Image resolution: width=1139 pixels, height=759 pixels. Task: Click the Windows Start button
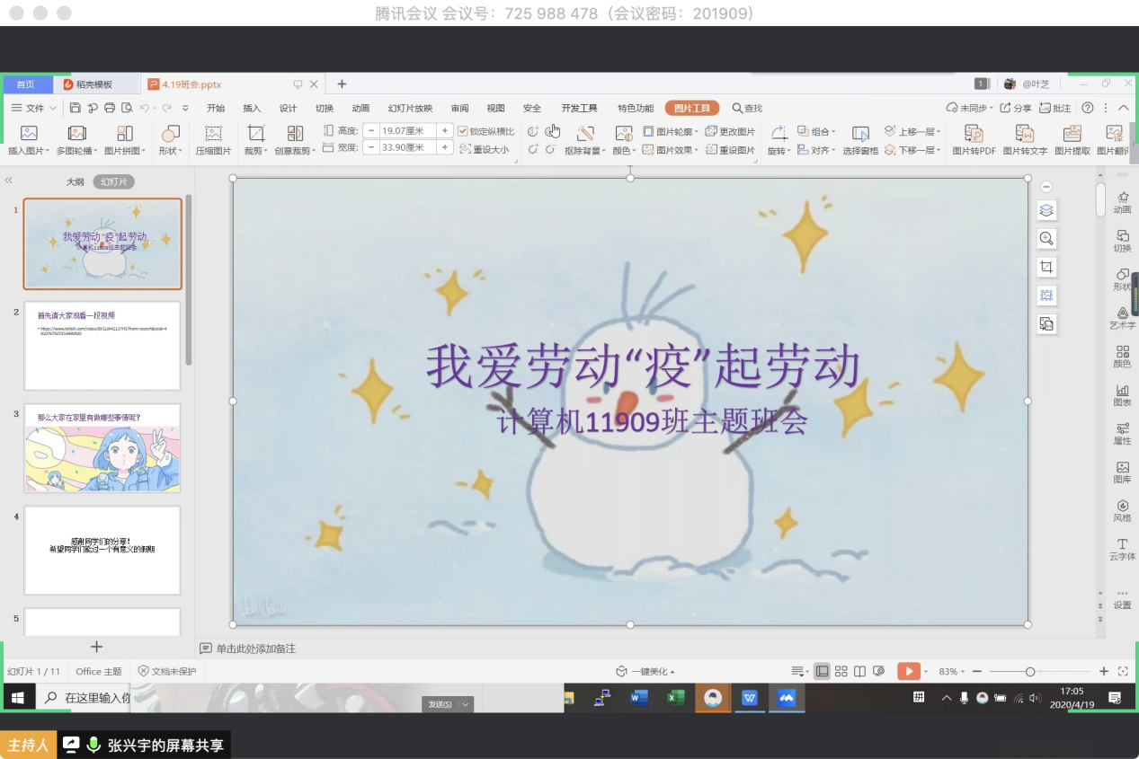[x=17, y=697]
